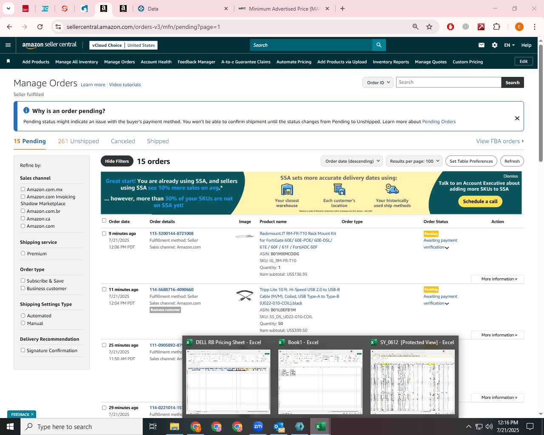
Task: Open the tab search dropdown arrow
Action: [8, 8]
